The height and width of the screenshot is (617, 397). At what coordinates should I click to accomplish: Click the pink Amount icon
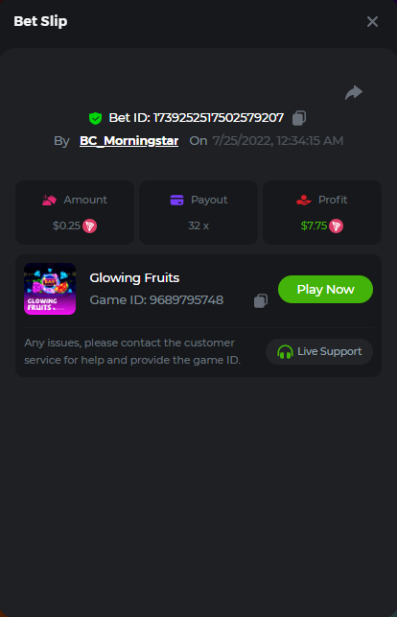click(x=49, y=200)
